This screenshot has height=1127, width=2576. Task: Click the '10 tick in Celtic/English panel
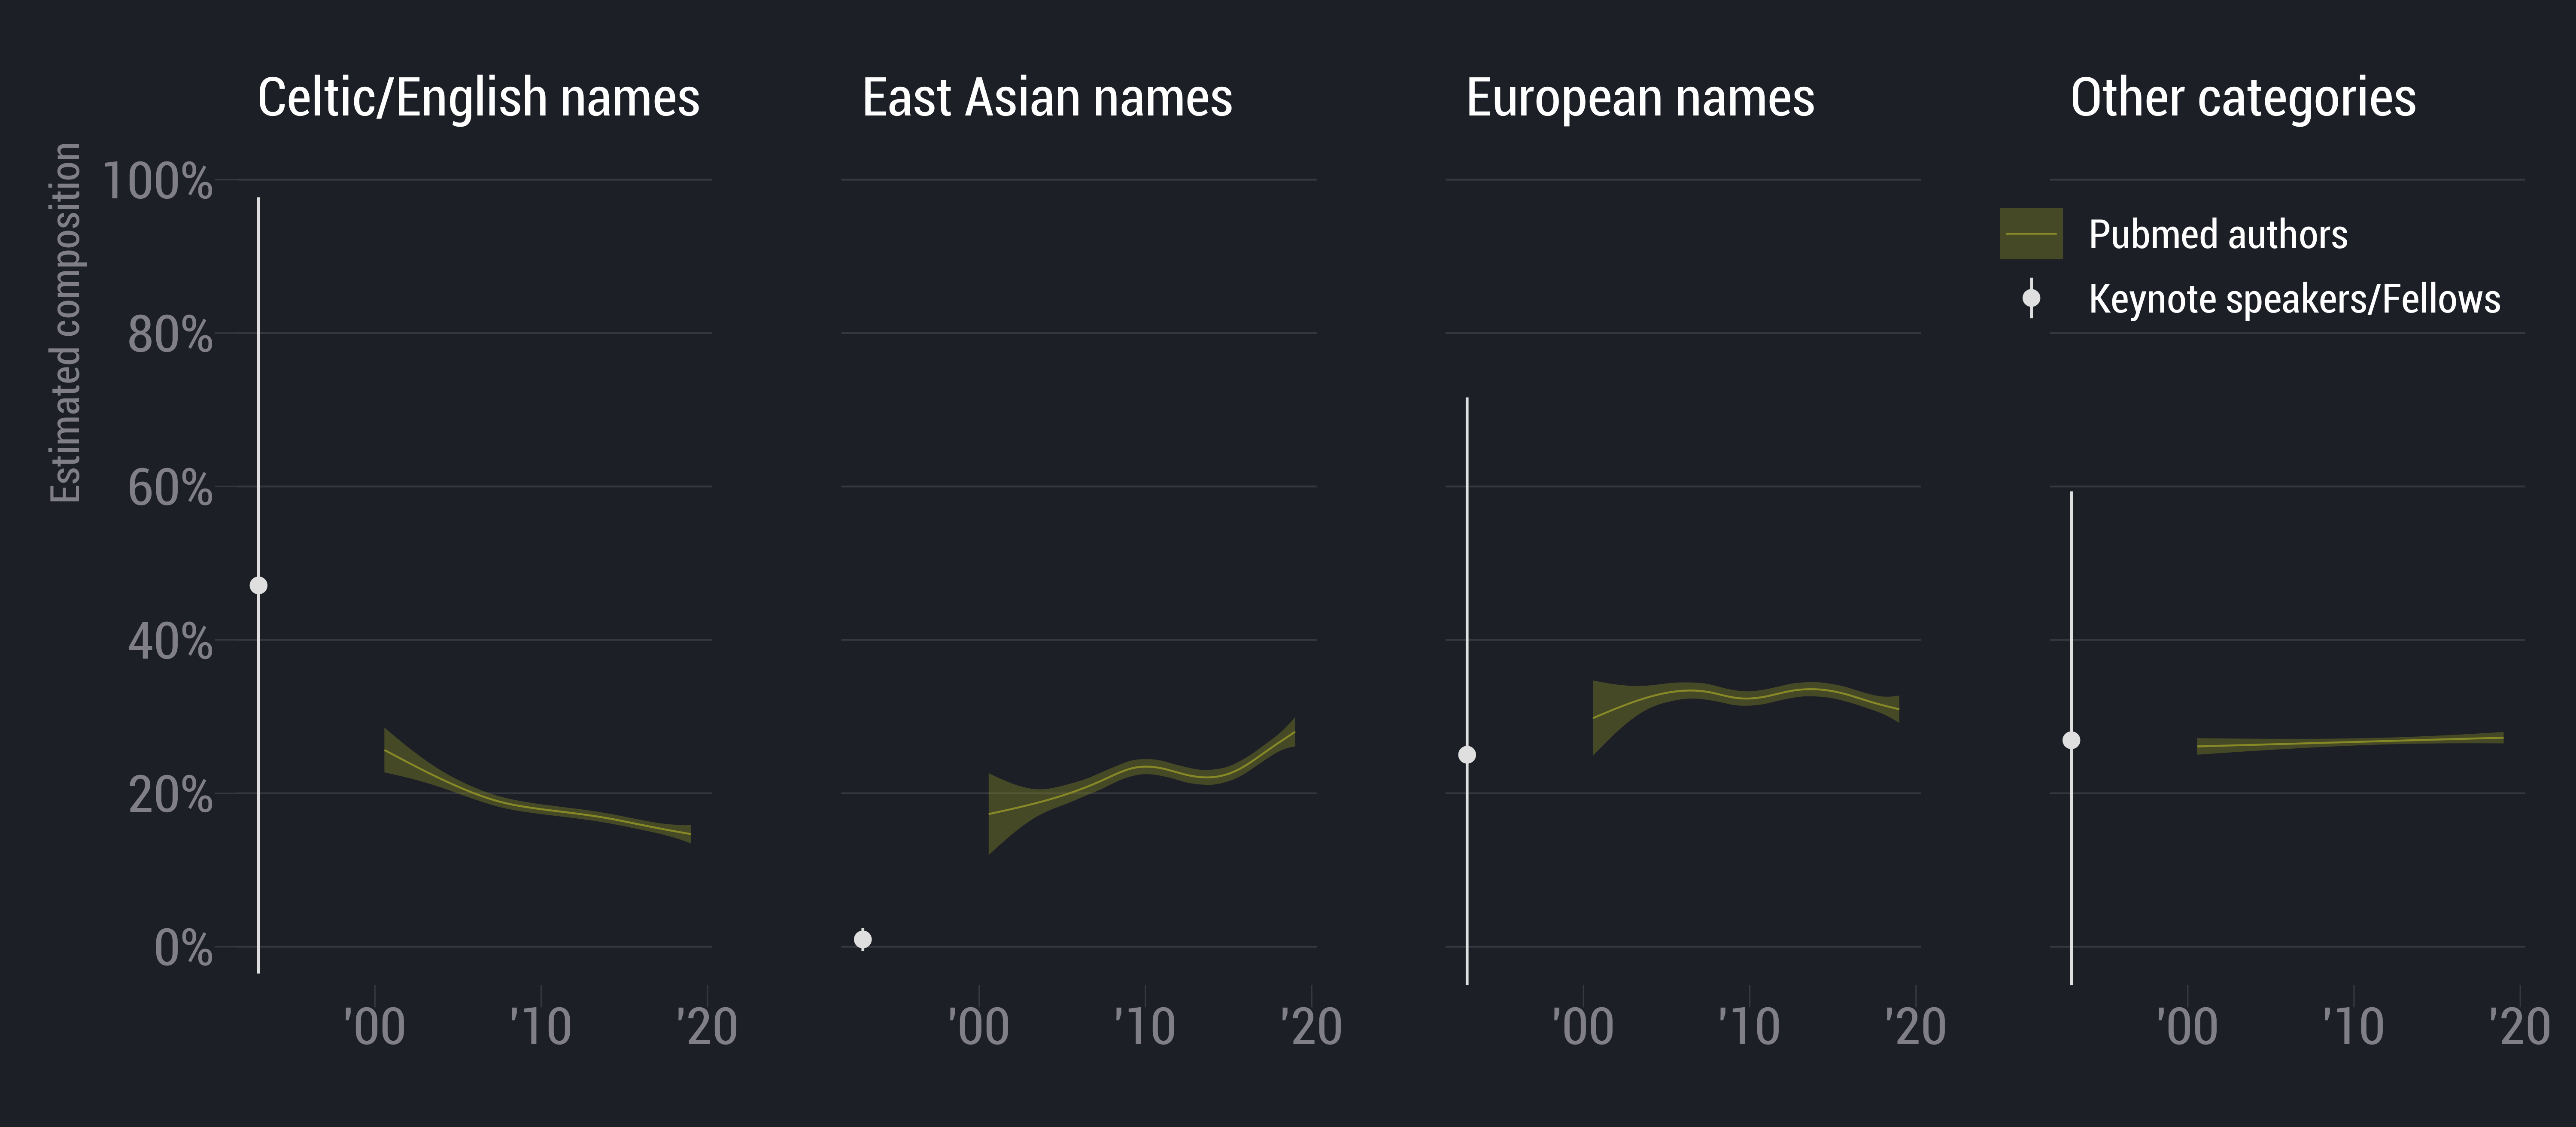[x=541, y=1027]
